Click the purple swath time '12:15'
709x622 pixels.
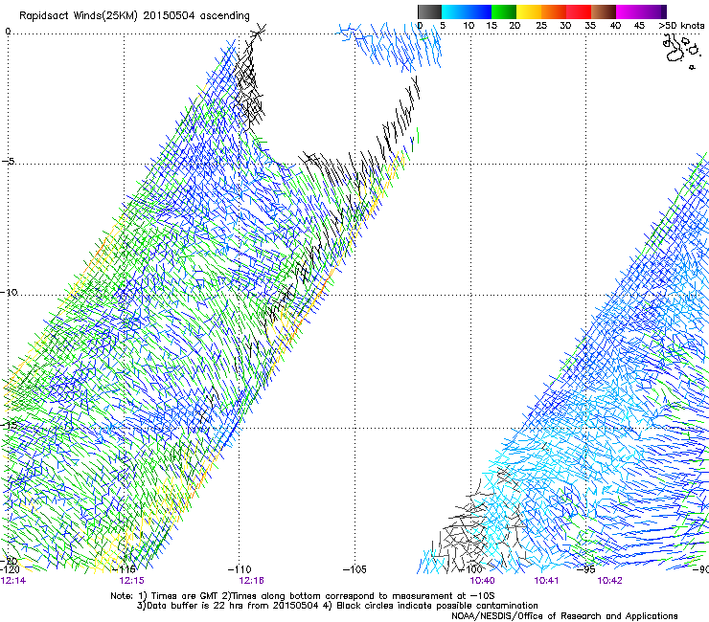tap(131, 581)
